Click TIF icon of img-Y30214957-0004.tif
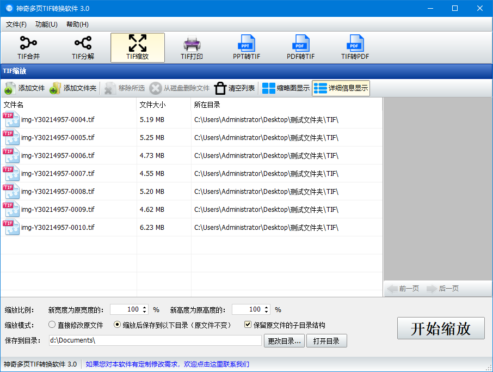The width and height of the screenshot is (493, 372). coord(11,120)
